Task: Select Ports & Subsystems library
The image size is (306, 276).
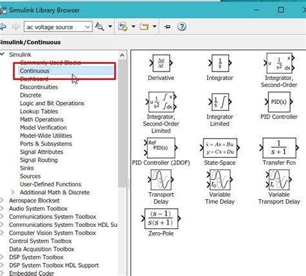Action: pyautogui.click(x=46, y=144)
